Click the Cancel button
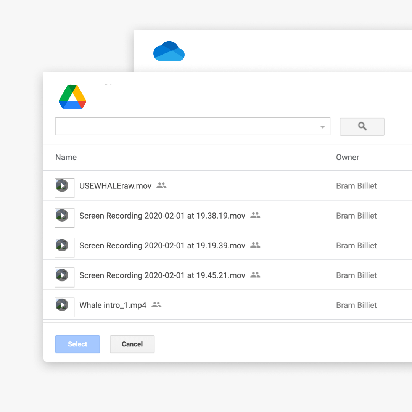Screen dimensions: 412x412 132,344
